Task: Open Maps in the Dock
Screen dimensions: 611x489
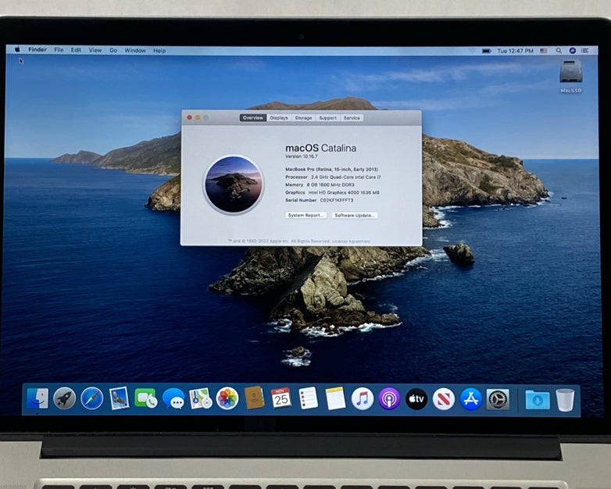Action: [x=200, y=398]
